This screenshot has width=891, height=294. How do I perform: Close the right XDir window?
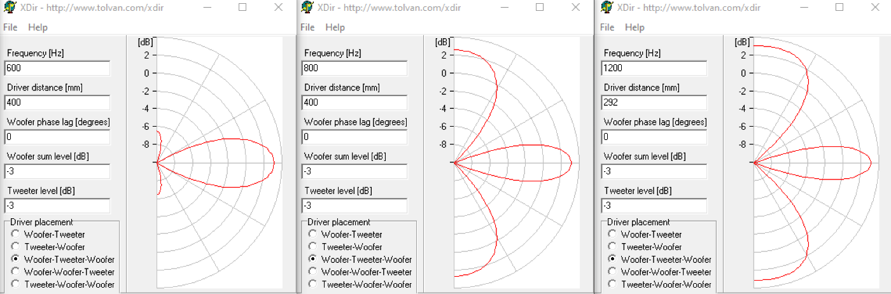(876, 8)
